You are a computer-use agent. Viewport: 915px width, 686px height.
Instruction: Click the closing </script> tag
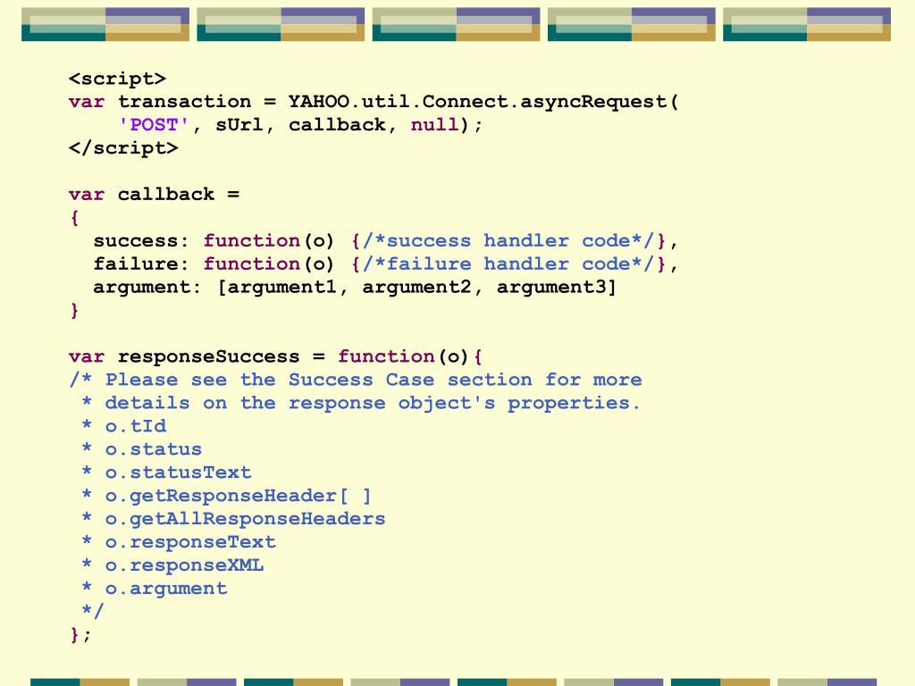coord(123,147)
